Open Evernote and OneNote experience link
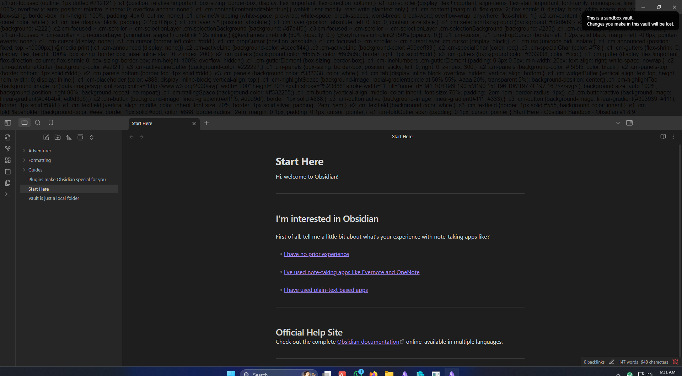Image resolution: width=682 pixels, height=376 pixels. [x=351, y=272]
